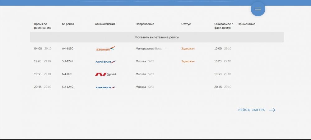Click the Nordwind airline logo
The width and height of the screenshot is (311, 140).
pos(105,74)
